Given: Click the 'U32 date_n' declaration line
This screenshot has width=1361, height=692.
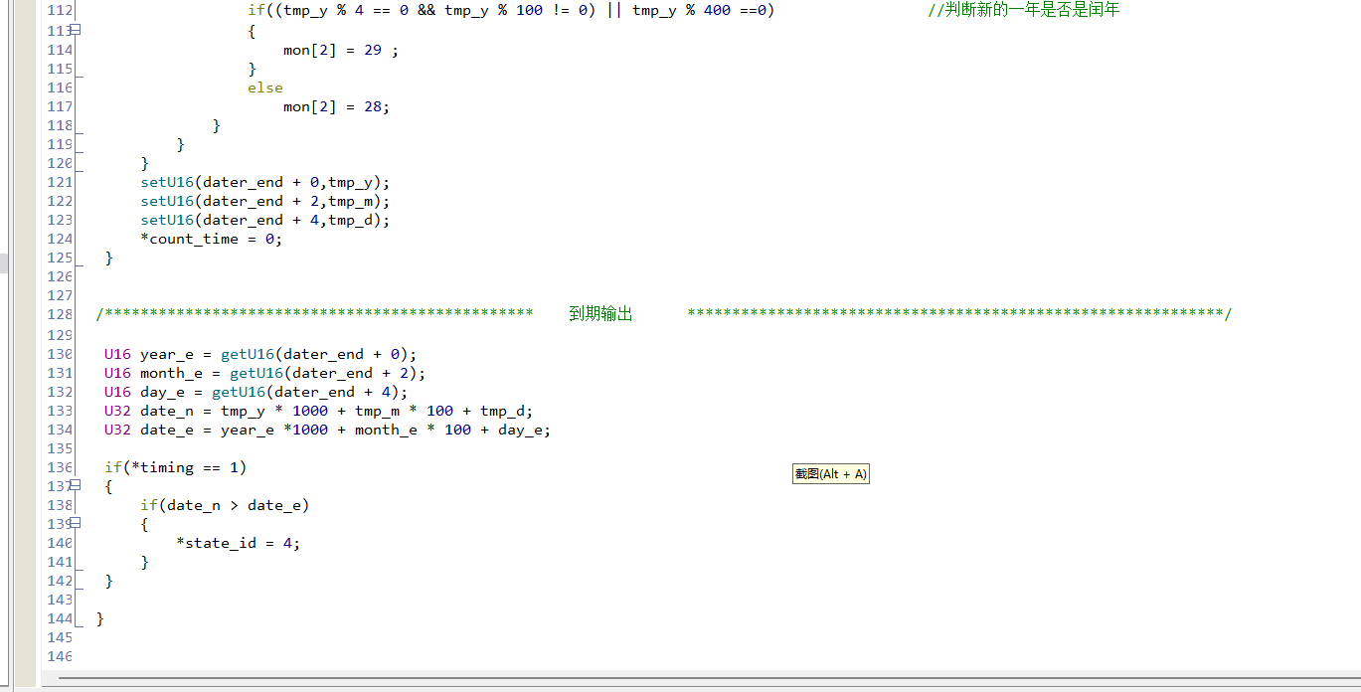Looking at the screenshot, I should tap(318, 411).
